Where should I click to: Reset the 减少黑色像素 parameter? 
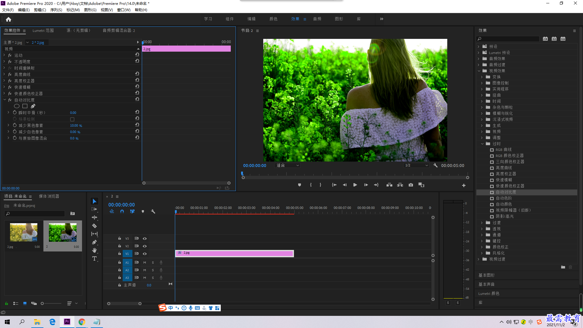137,125
